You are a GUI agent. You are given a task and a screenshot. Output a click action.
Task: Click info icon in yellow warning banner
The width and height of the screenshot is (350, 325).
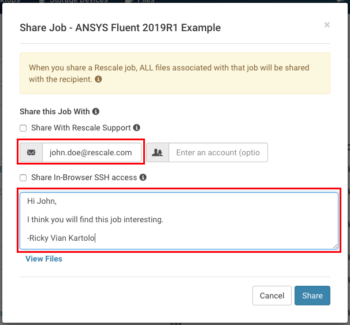(x=98, y=79)
